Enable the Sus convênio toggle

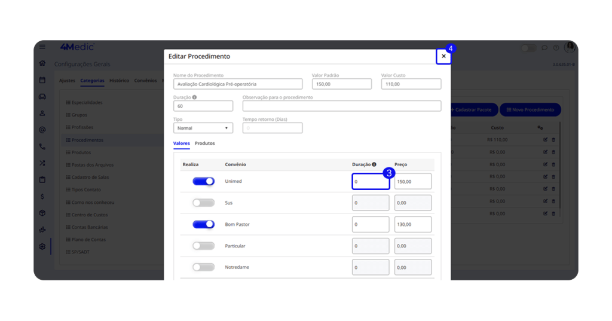(x=203, y=203)
